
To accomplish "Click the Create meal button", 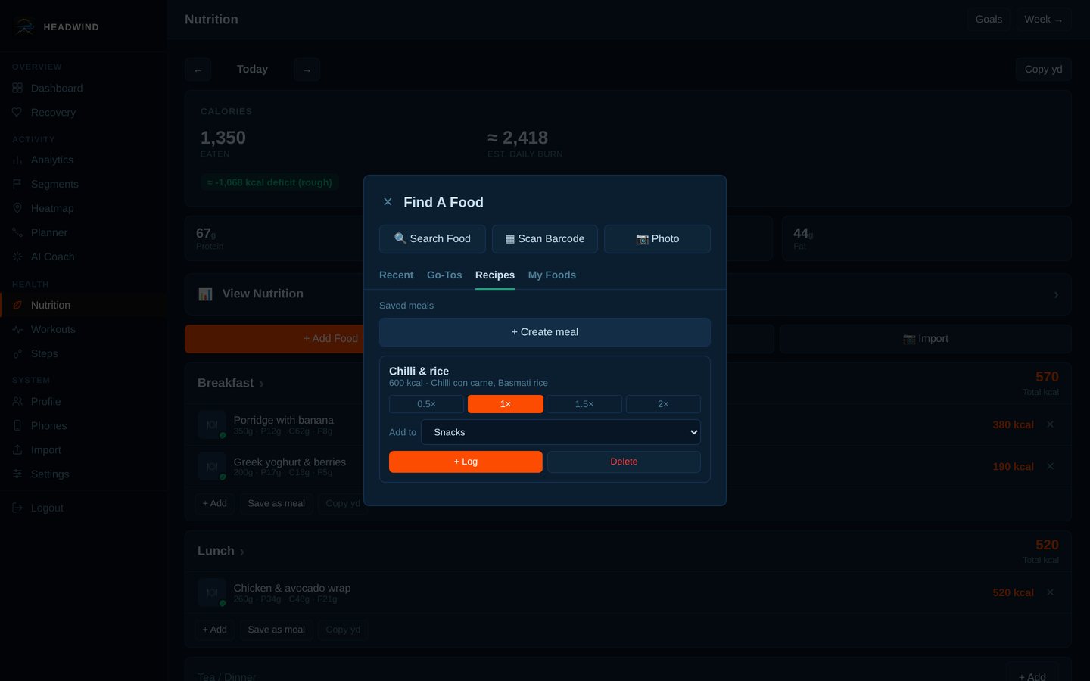I will (x=545, y=332).
